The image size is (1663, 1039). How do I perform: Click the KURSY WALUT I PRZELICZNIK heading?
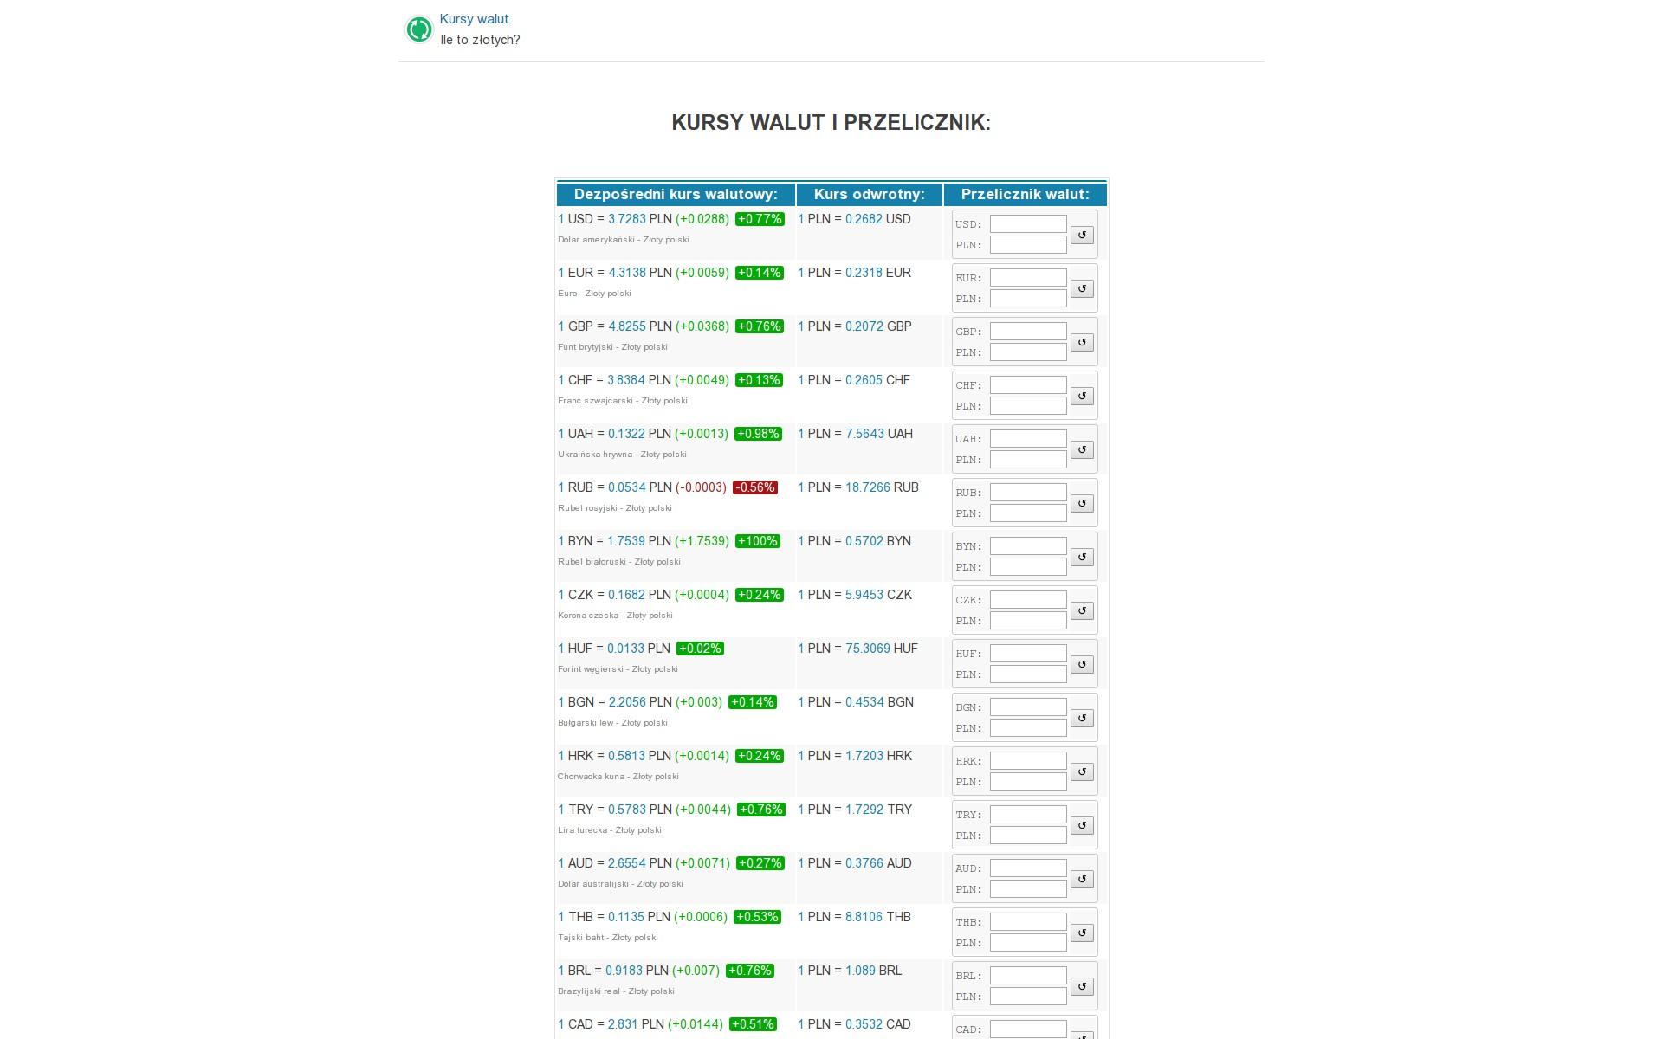831,122
